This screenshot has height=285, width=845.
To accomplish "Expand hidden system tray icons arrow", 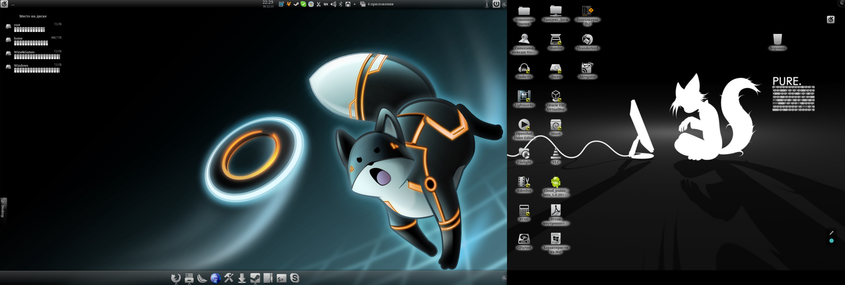I will coord(355,4).
